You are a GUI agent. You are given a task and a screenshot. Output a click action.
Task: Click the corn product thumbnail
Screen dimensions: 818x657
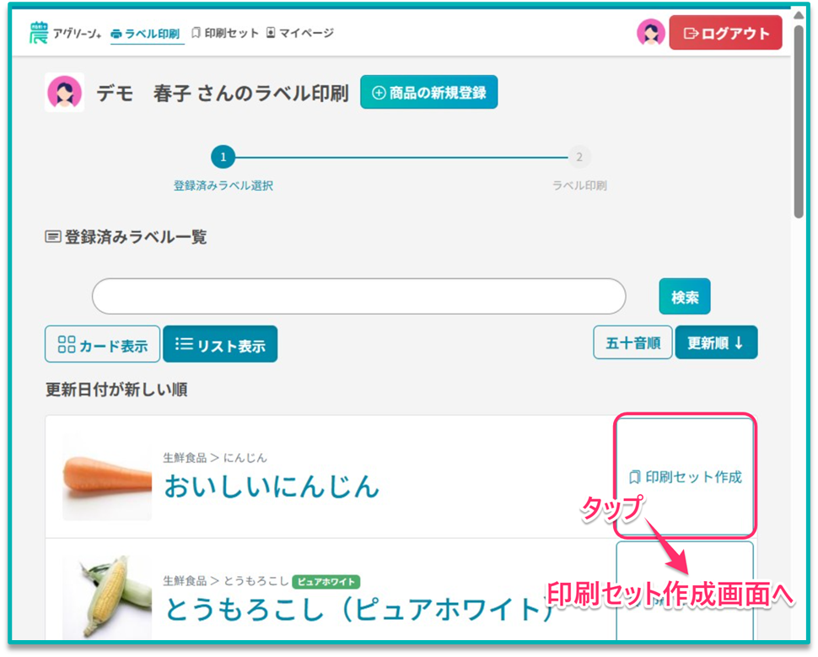pyautogui.click(x=107, y=595)
